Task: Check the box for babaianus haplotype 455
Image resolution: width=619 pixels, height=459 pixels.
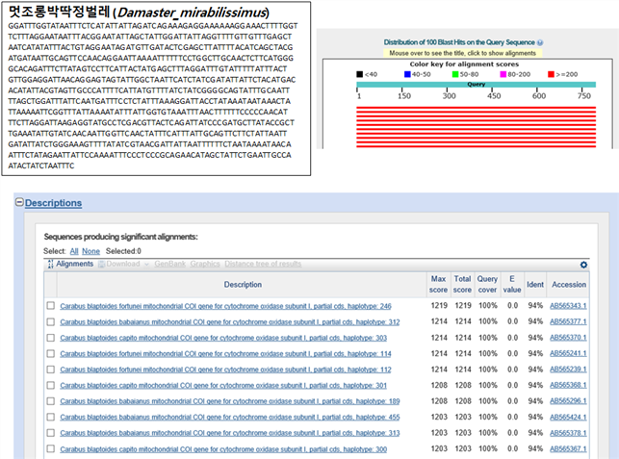Action: 50,417
